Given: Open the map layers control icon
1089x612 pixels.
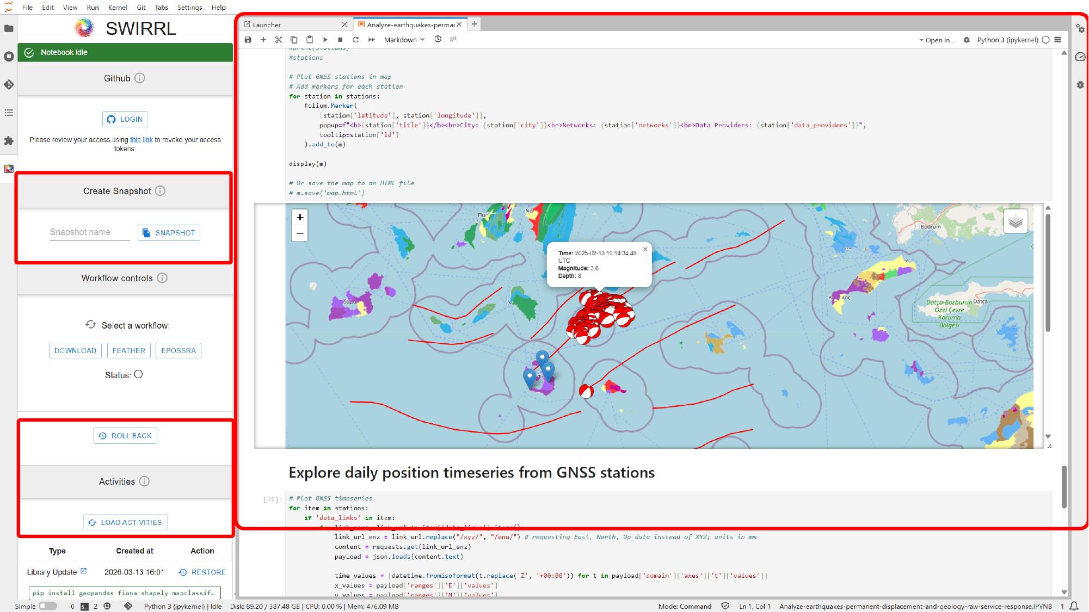Looking at the screenshot, I should coord(1015,221).
